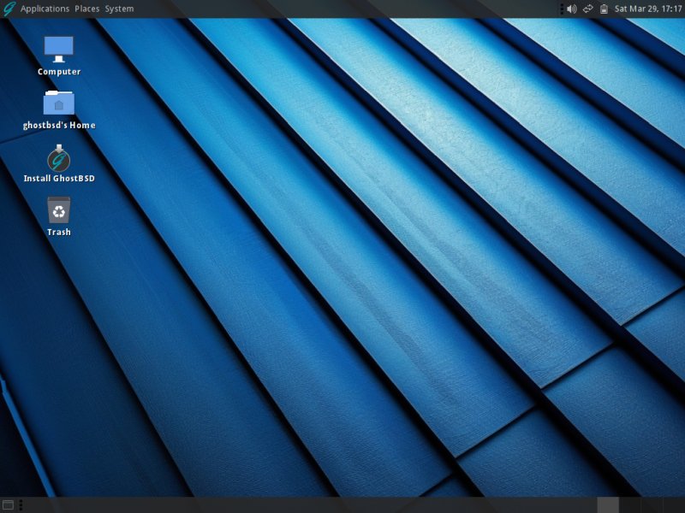
Task: Open the Trash
Action: click(57, 210)
